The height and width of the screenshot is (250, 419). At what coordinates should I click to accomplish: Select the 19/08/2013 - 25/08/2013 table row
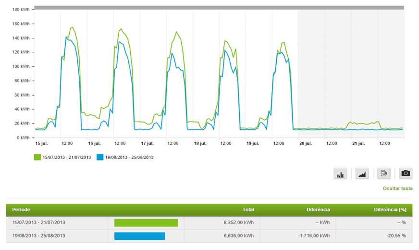pyautogui.click(x=39, y=236)
